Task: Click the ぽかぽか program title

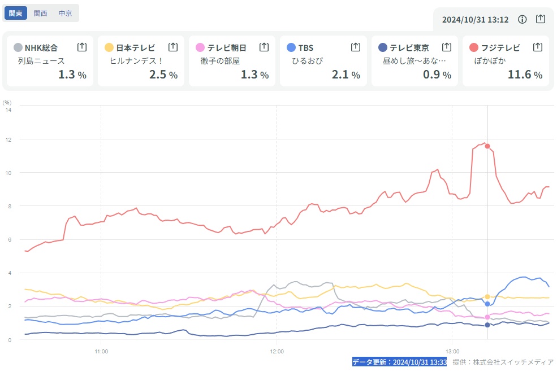Action: click(x=490, y=60)
